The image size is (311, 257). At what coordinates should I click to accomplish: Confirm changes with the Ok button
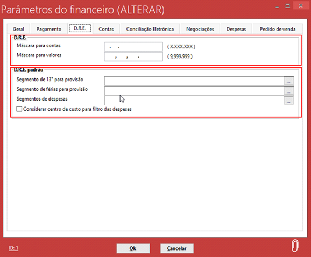133,248
